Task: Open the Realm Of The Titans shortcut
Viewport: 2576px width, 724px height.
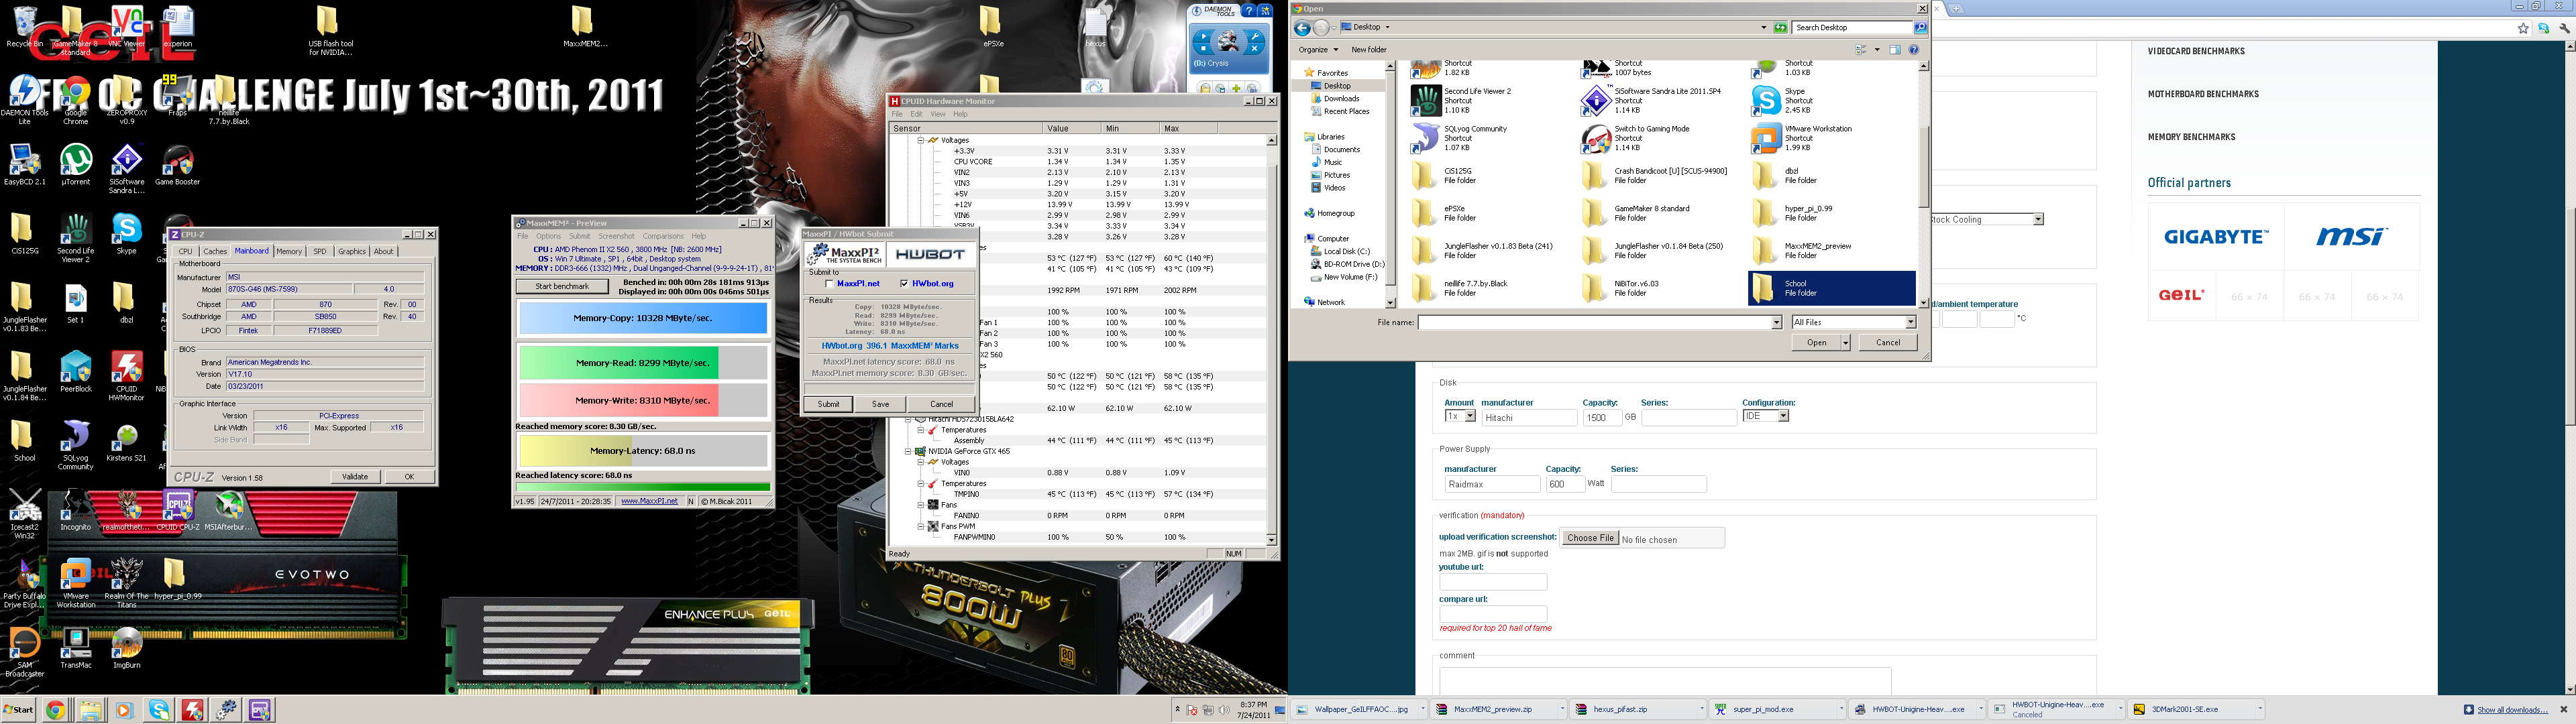Action: [126, 583]
